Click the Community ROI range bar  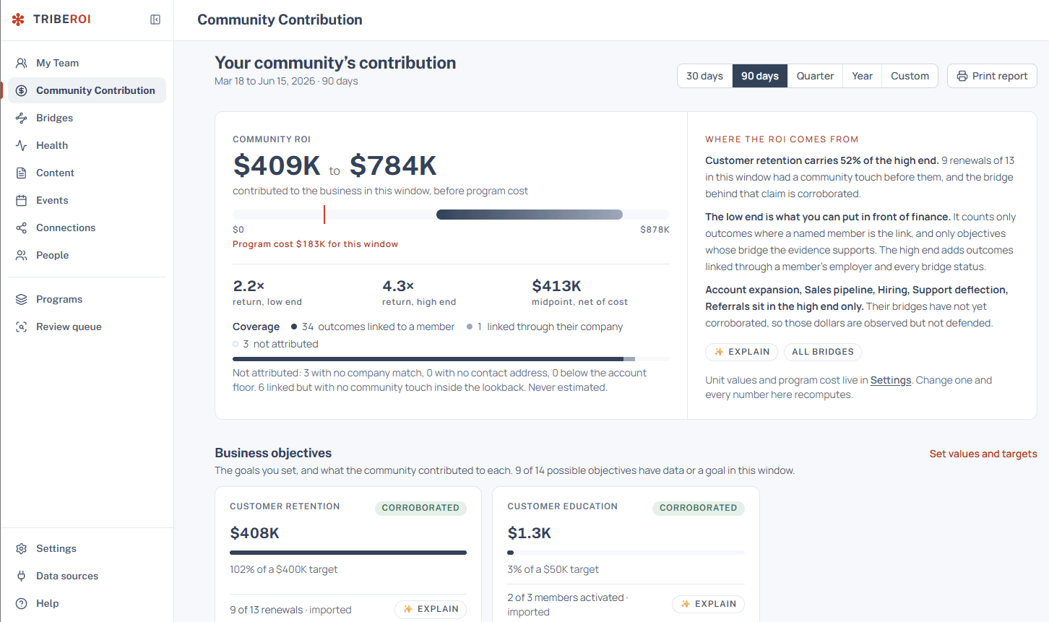(x=451, y=215)
